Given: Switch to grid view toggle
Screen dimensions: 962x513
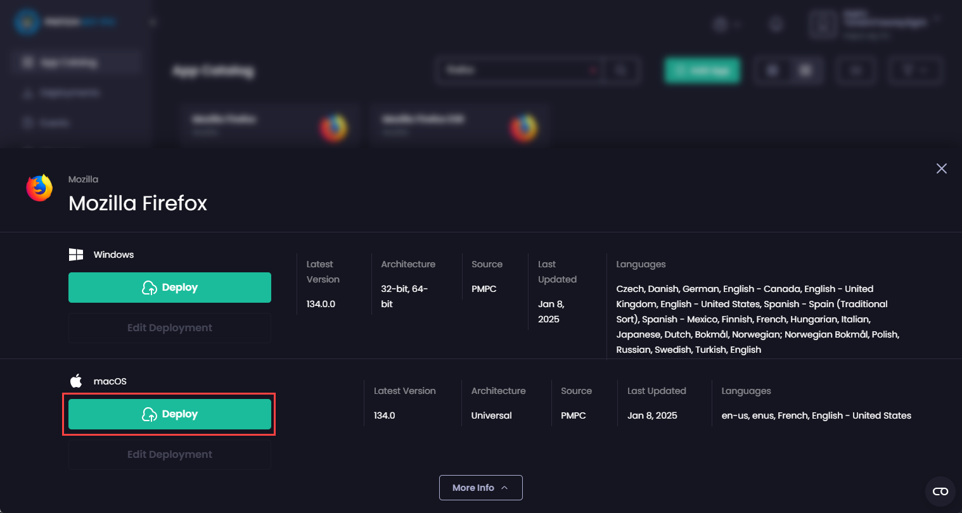Looking at the screenshot, I should [x=805, y=70].
